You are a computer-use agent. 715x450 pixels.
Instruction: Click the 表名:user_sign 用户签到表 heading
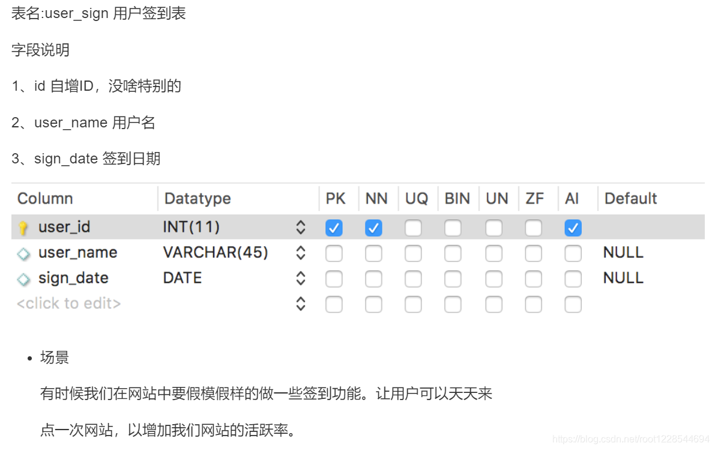click(98, 13)
